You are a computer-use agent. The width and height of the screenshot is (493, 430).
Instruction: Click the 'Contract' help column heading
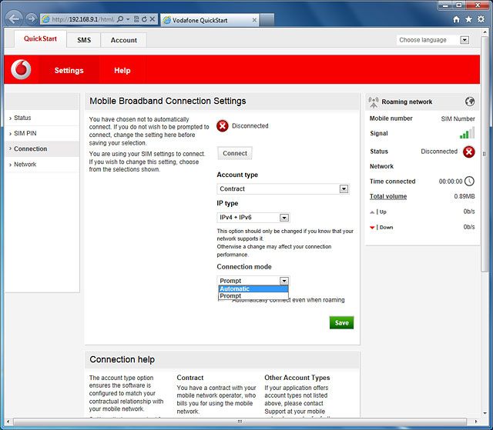pyautogui.click(x=190, y=378)
